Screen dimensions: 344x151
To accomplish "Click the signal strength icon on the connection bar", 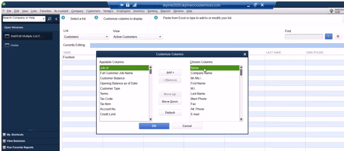I will 134,5.
